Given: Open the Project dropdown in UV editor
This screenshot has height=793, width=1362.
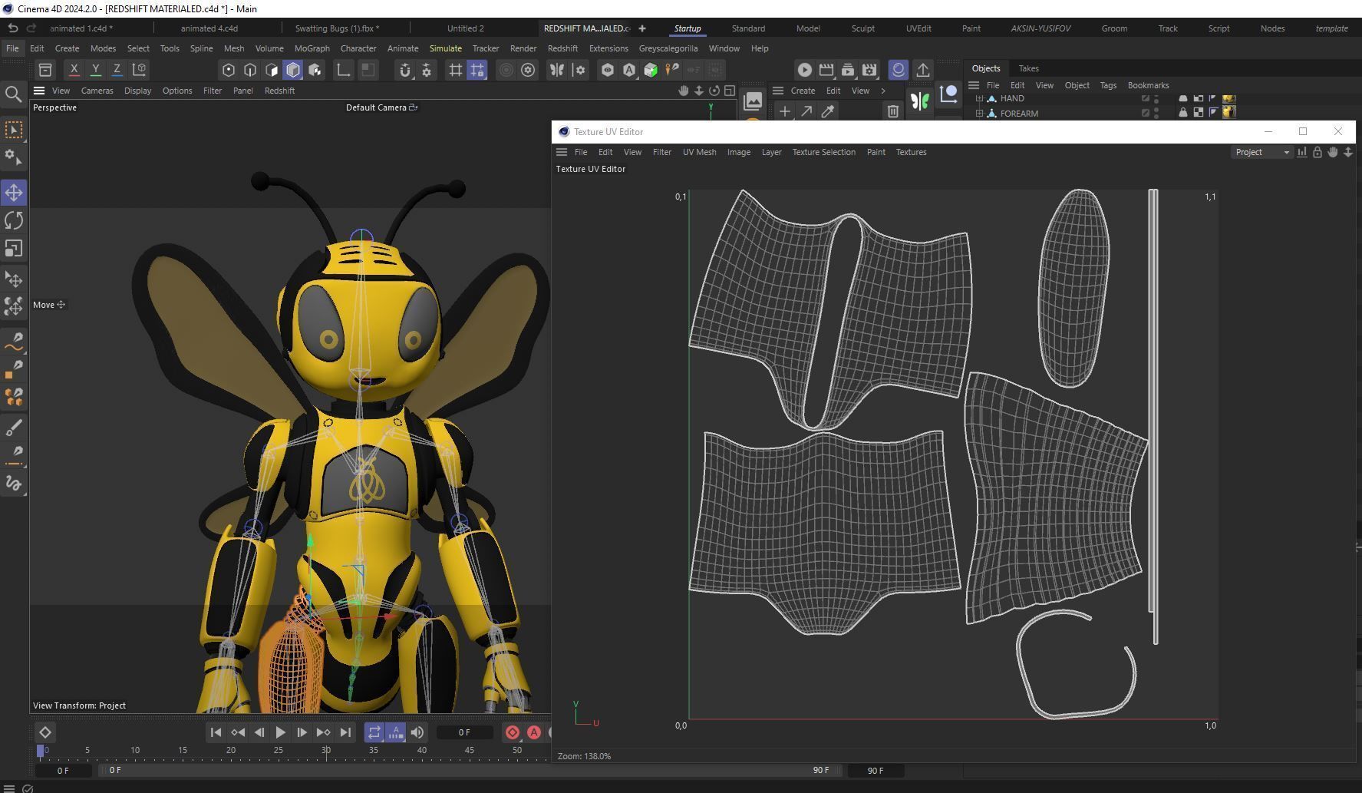Looking at the screenshot, I should tap(1261, 152).
